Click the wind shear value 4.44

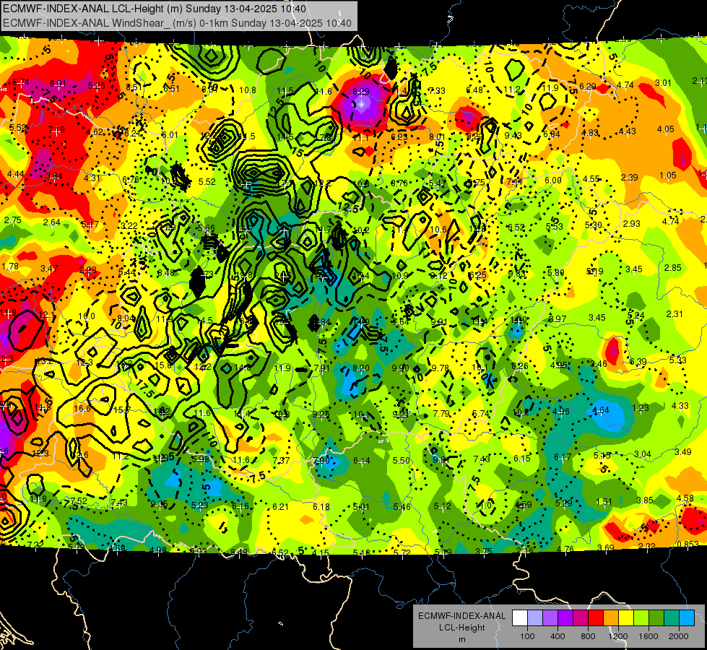point(16,174)
